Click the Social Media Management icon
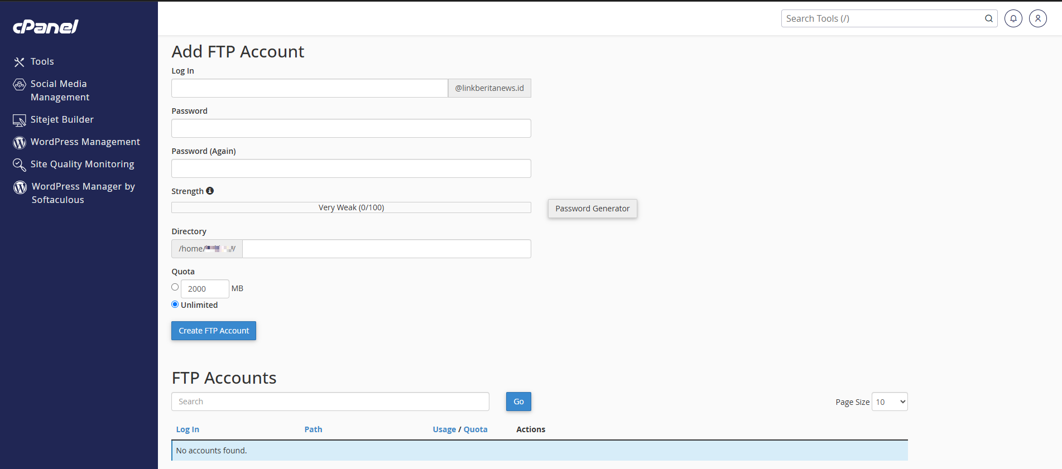The image size is (1062, 469). [20, 84]
